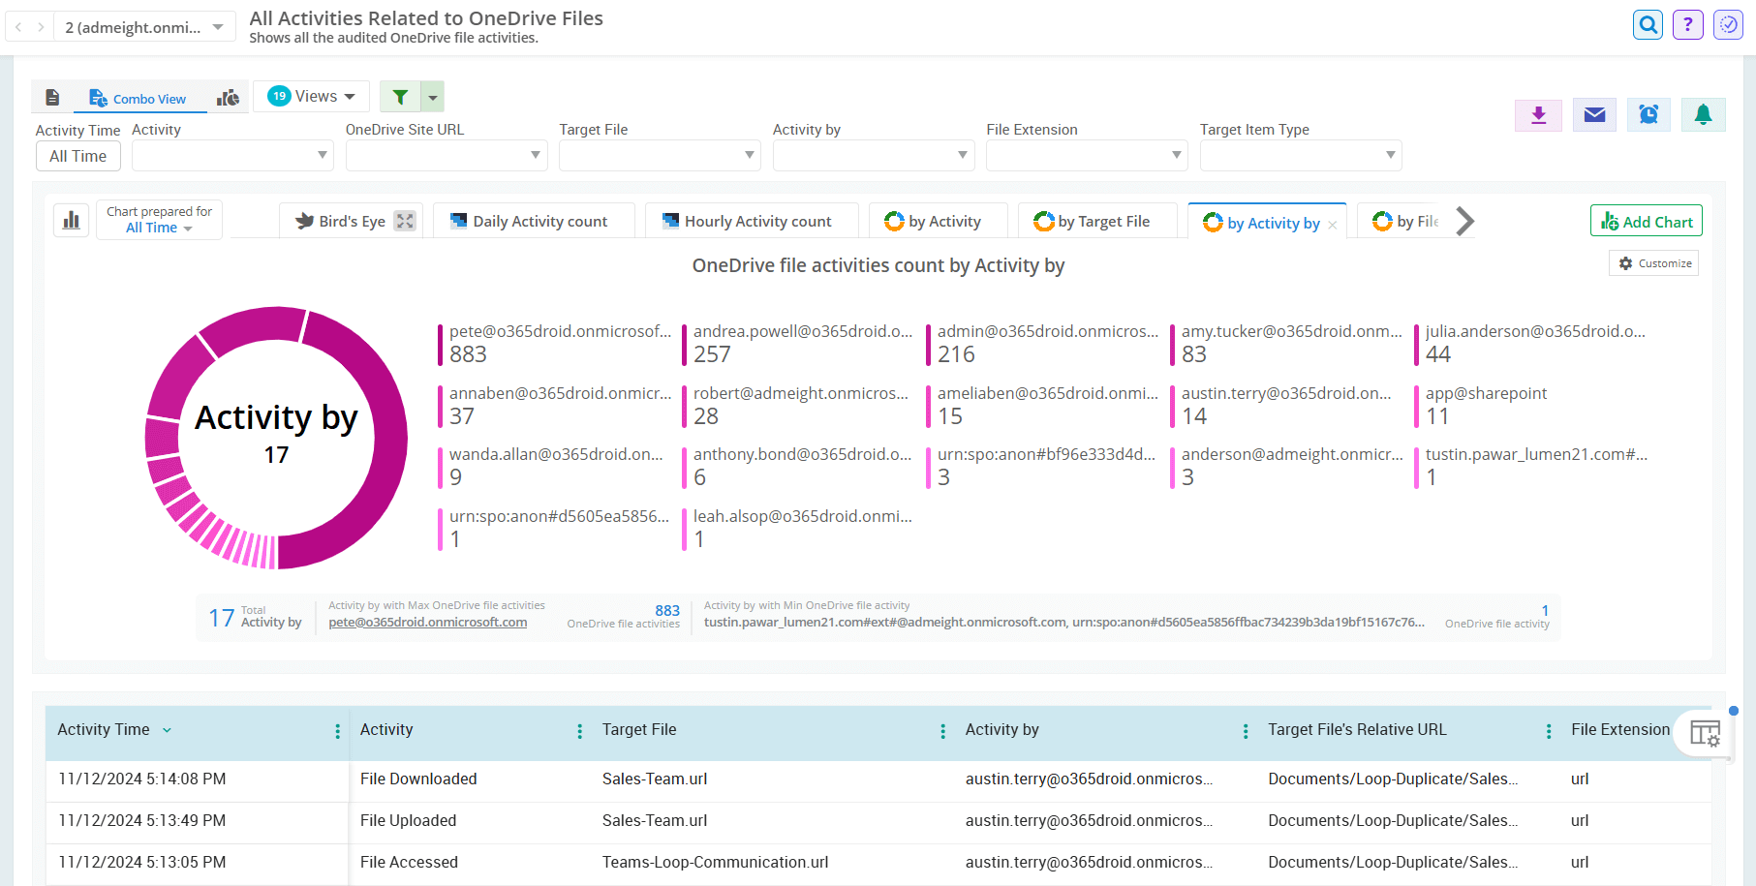
Task: Open help using the question mark icon
Action: [1687, 24]
